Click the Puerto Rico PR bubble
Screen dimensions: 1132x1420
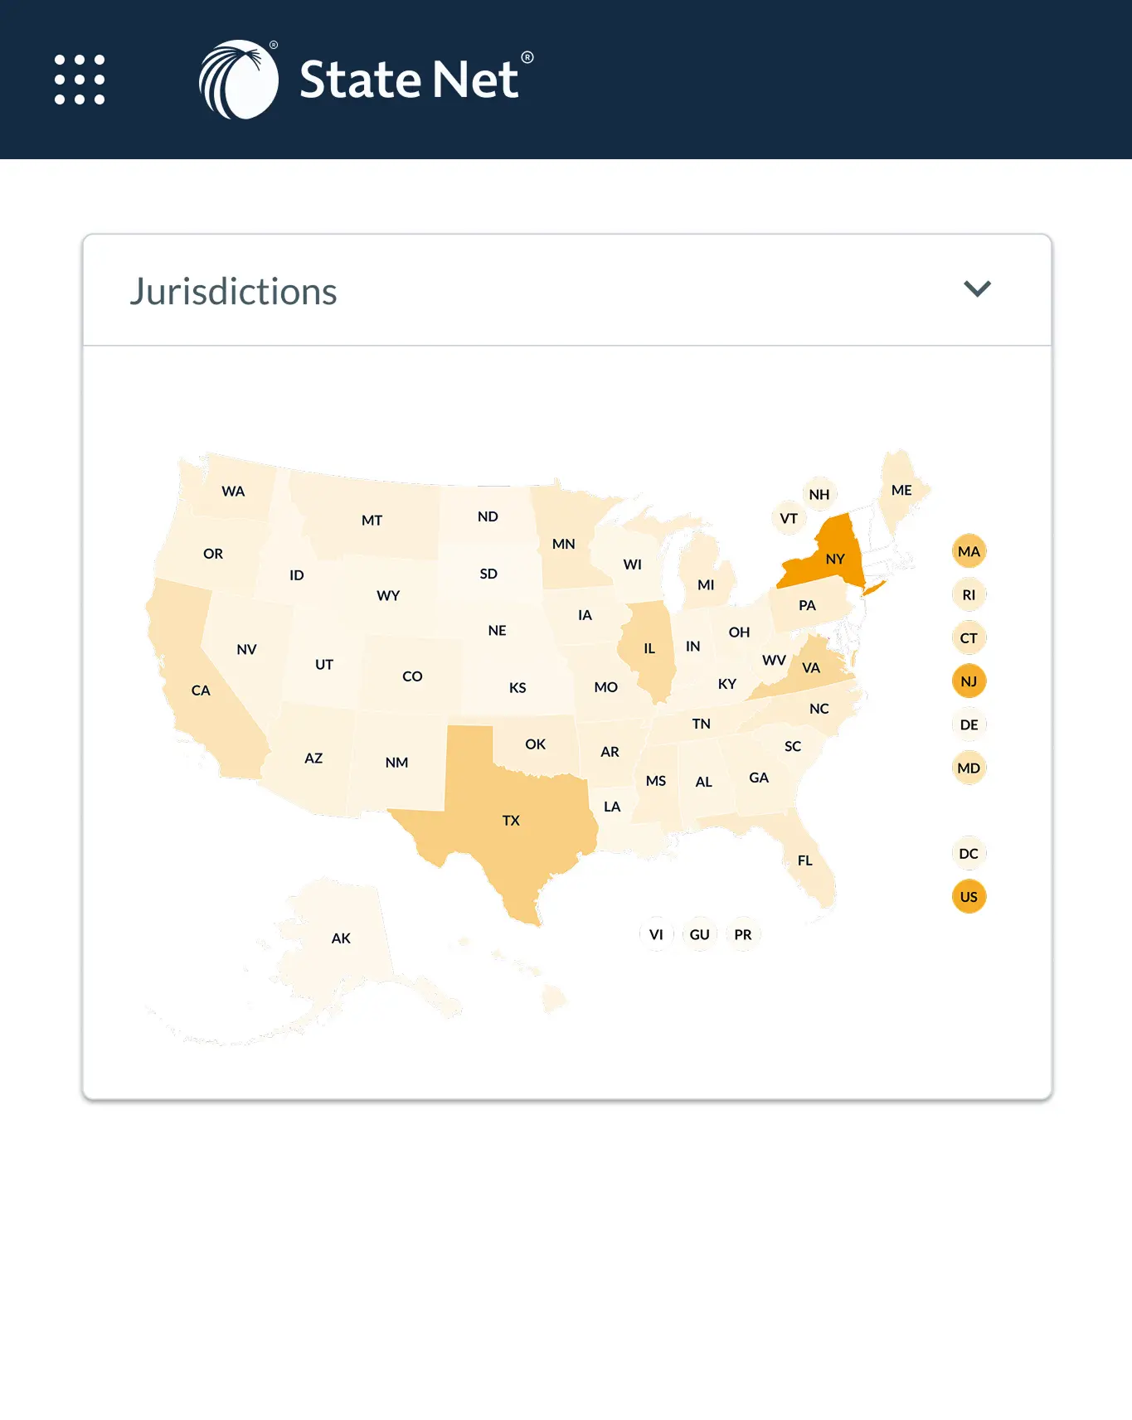click(x=743, y=935)
